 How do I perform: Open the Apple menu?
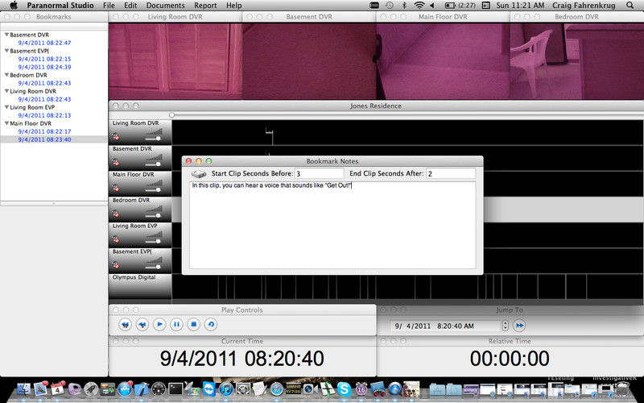coord(14,5)
